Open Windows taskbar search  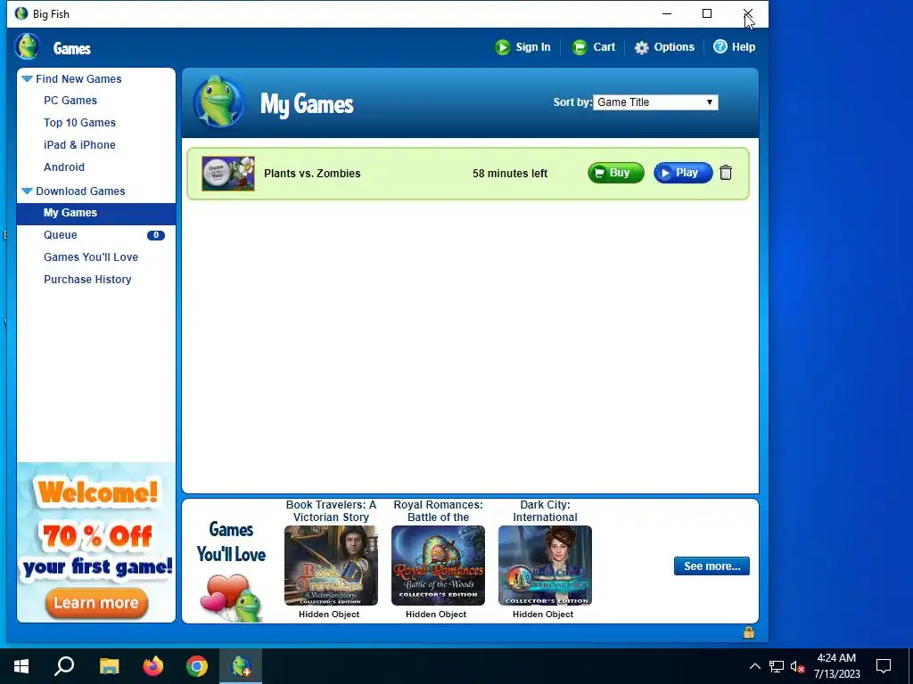[x=64, y=666]
